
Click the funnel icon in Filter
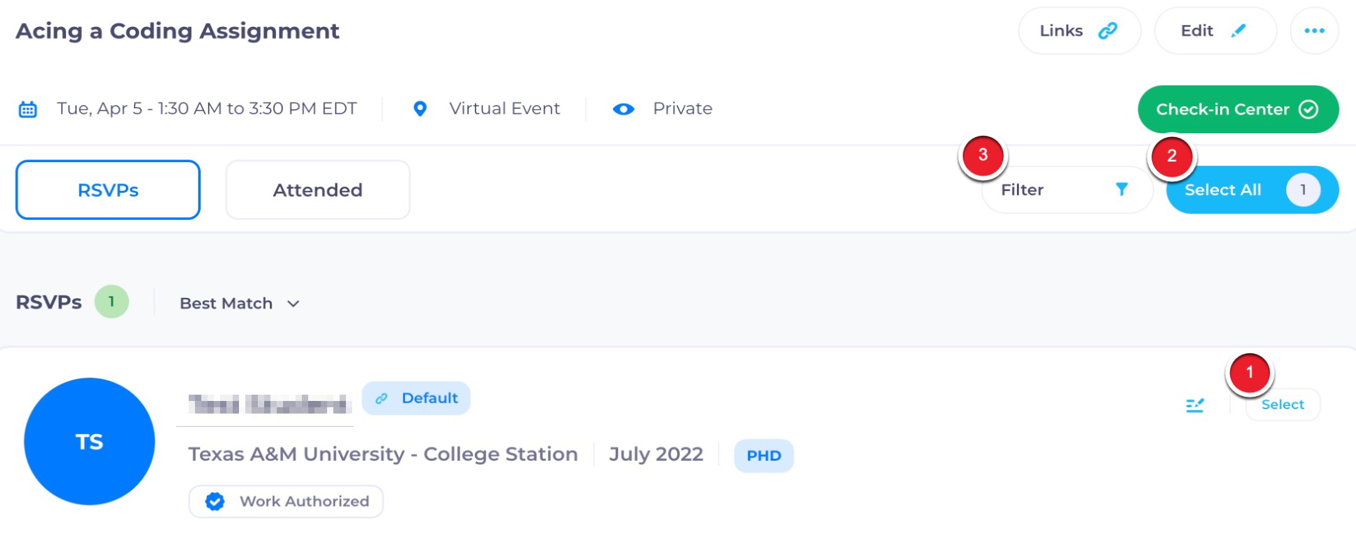pyautogui.click(x=1121, y=189)
